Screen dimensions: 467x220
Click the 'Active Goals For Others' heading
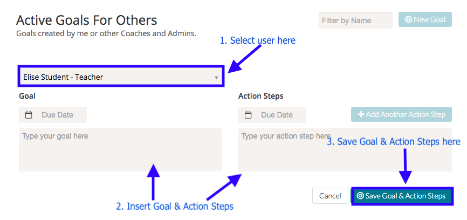pyautogui.click(x=87, y=20)
